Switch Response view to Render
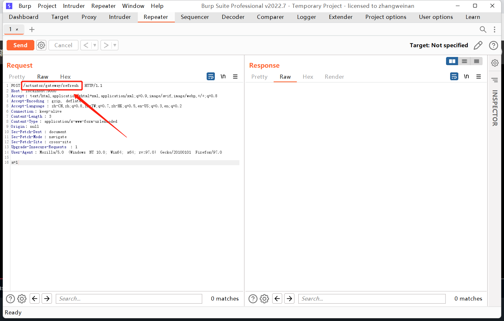This screenshot has width=504, height=321. (x=334, y=77)
